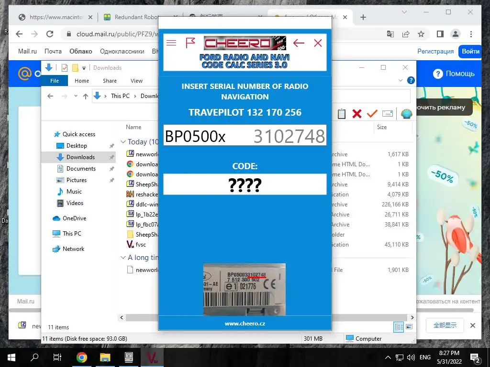Click the properties checkmark icon in title bar
The width and height of the screenshot is (490, 367).
coord(65,68)
